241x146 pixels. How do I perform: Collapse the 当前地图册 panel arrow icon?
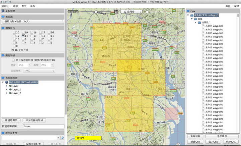pos(3,78)
